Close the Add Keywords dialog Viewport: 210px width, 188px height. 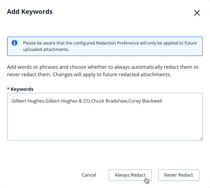click(x=197, y=13)
